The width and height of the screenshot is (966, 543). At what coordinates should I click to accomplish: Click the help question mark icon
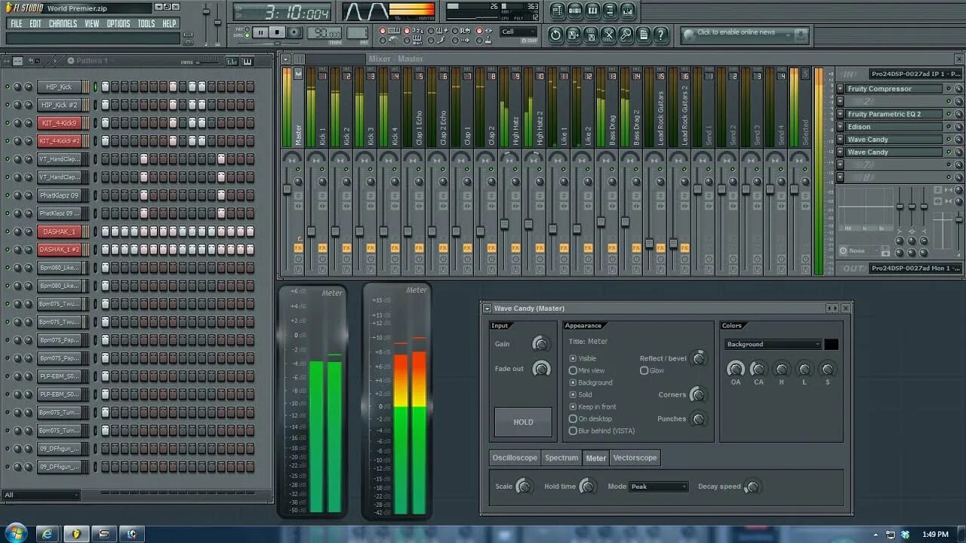(x=661, y=35)
